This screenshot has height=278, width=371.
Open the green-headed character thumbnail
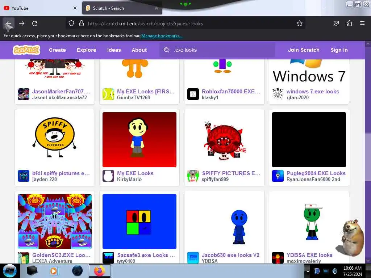click(x=309, y=222)
